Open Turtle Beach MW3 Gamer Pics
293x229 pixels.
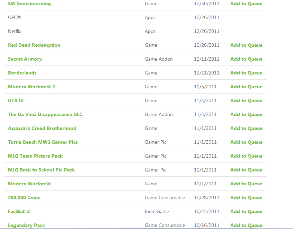pyautogui.click(x=43, y=142)
